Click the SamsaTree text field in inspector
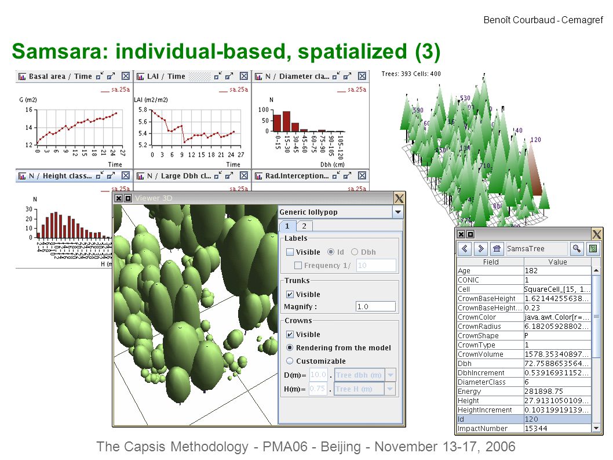 coord(537,249)
